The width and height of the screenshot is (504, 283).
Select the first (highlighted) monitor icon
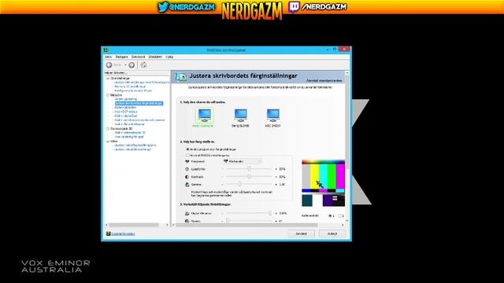click(x=205, y=115)
